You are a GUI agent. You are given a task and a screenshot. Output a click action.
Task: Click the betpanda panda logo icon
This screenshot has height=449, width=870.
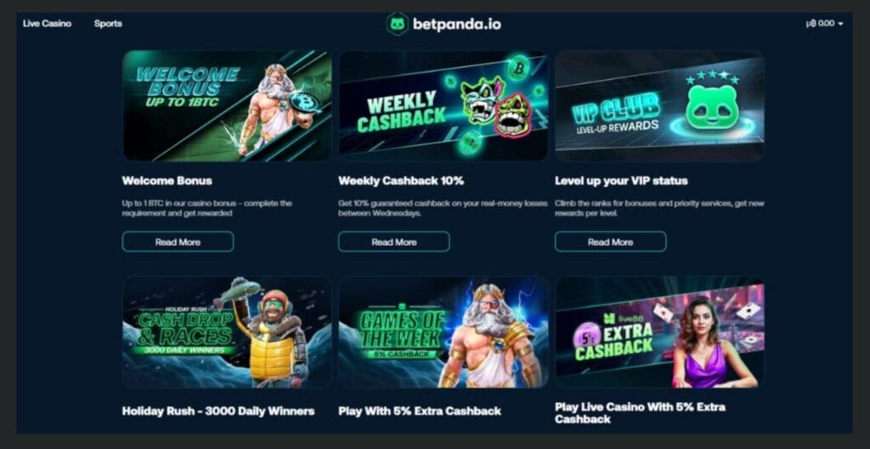pyautogui.click(x=398, y=24)
